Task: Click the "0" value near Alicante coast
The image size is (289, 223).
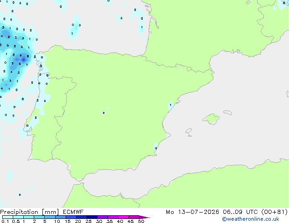Action: click(156, 148)
